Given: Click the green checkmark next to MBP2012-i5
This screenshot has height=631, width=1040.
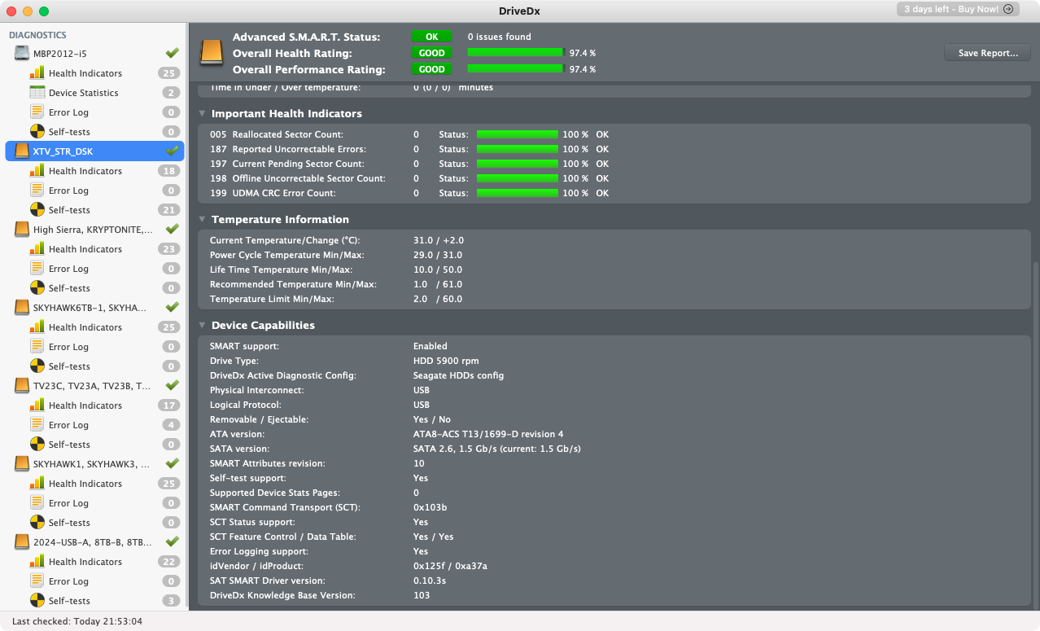Looking at the screenshot, I should pyautogui.click(x=172, y=53).
